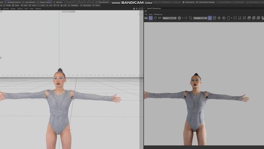Toggle the highlighted IPR start button
The height and width of the screenshot is (149, 264).
[151, 18]
